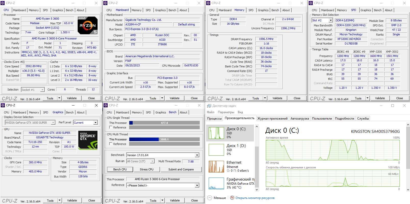This screenshot has height=204, width=410.
Task: Click the Bench CPU button
Action: (x=120, y=169)
